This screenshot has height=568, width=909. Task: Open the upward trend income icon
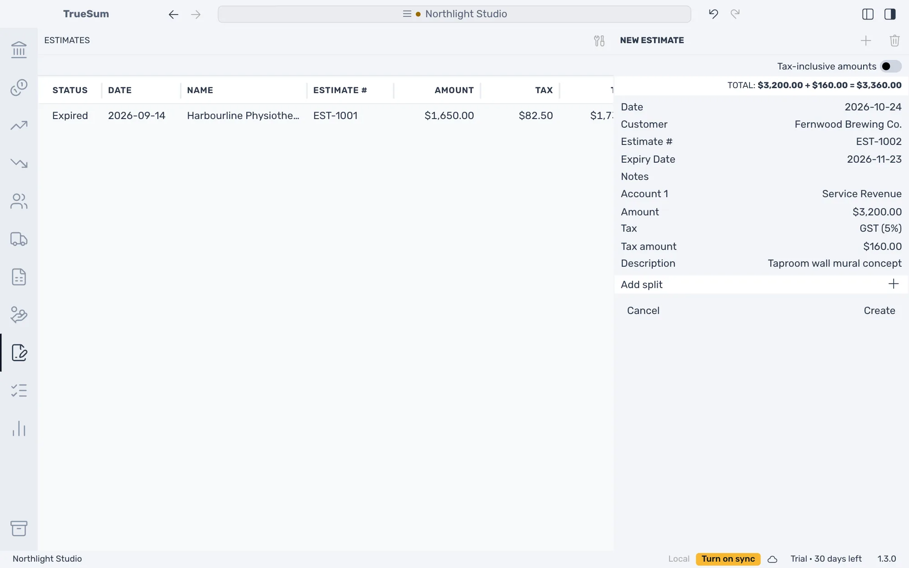(x=19, y=125)
